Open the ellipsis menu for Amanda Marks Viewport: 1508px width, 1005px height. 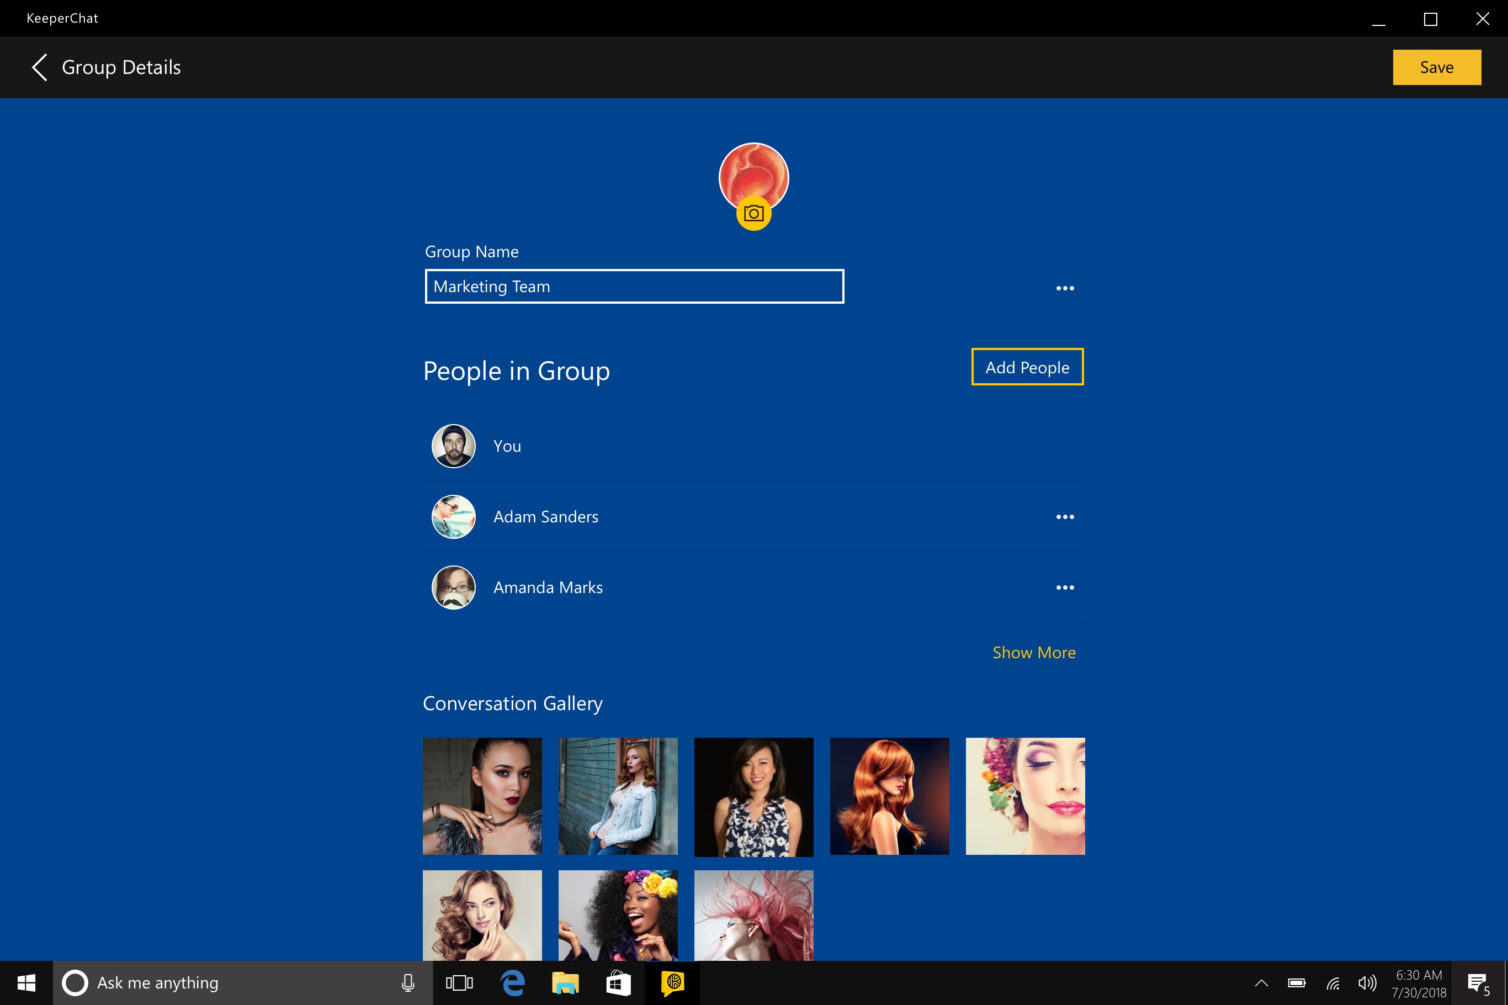pos(1065,587)
